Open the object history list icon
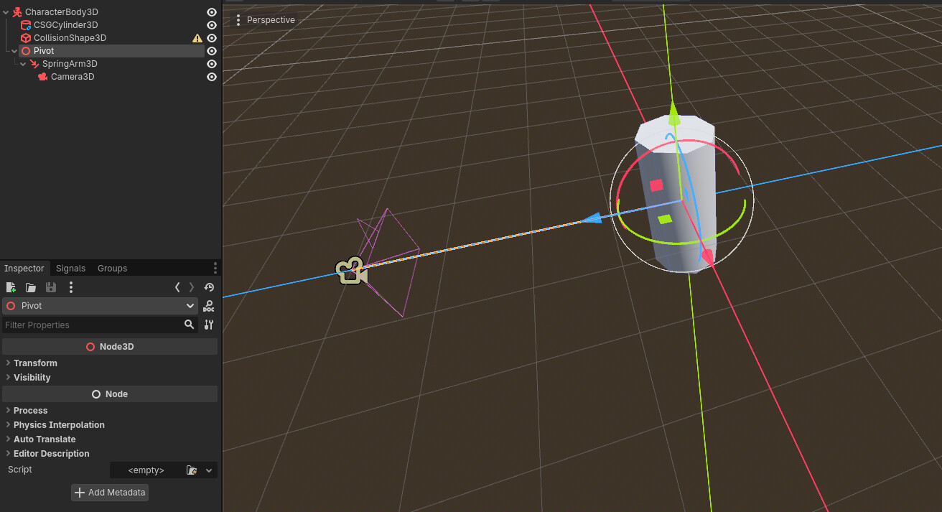942x512 pixels. pyautogui.click(x=209, y=287)
